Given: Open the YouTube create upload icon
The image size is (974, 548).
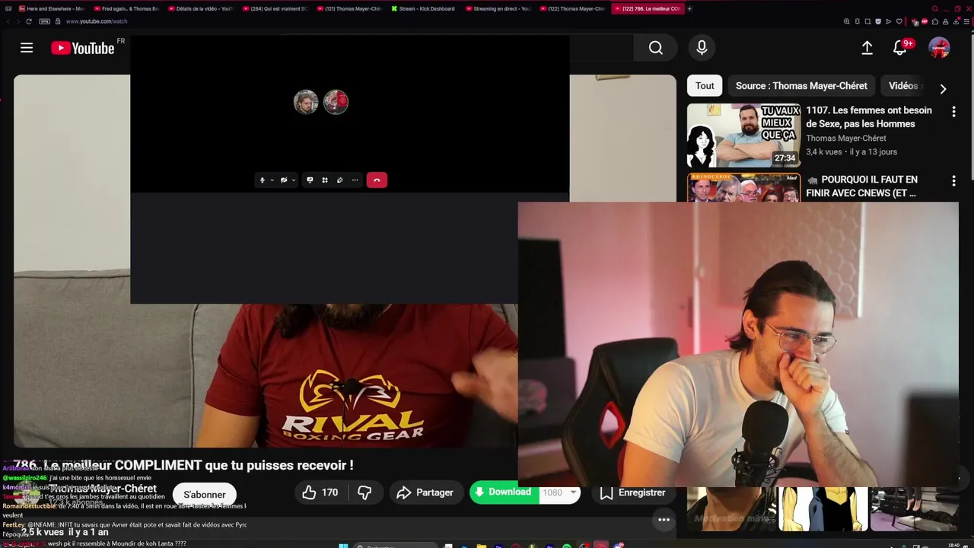Looking at the screenshot, I should 867,48.
